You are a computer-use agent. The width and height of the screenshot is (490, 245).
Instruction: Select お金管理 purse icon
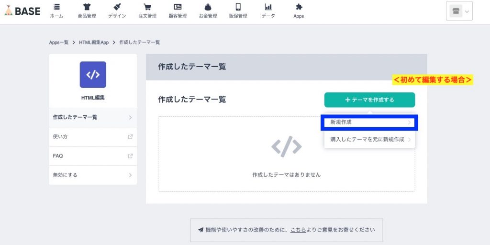click(x=208, y=7)
